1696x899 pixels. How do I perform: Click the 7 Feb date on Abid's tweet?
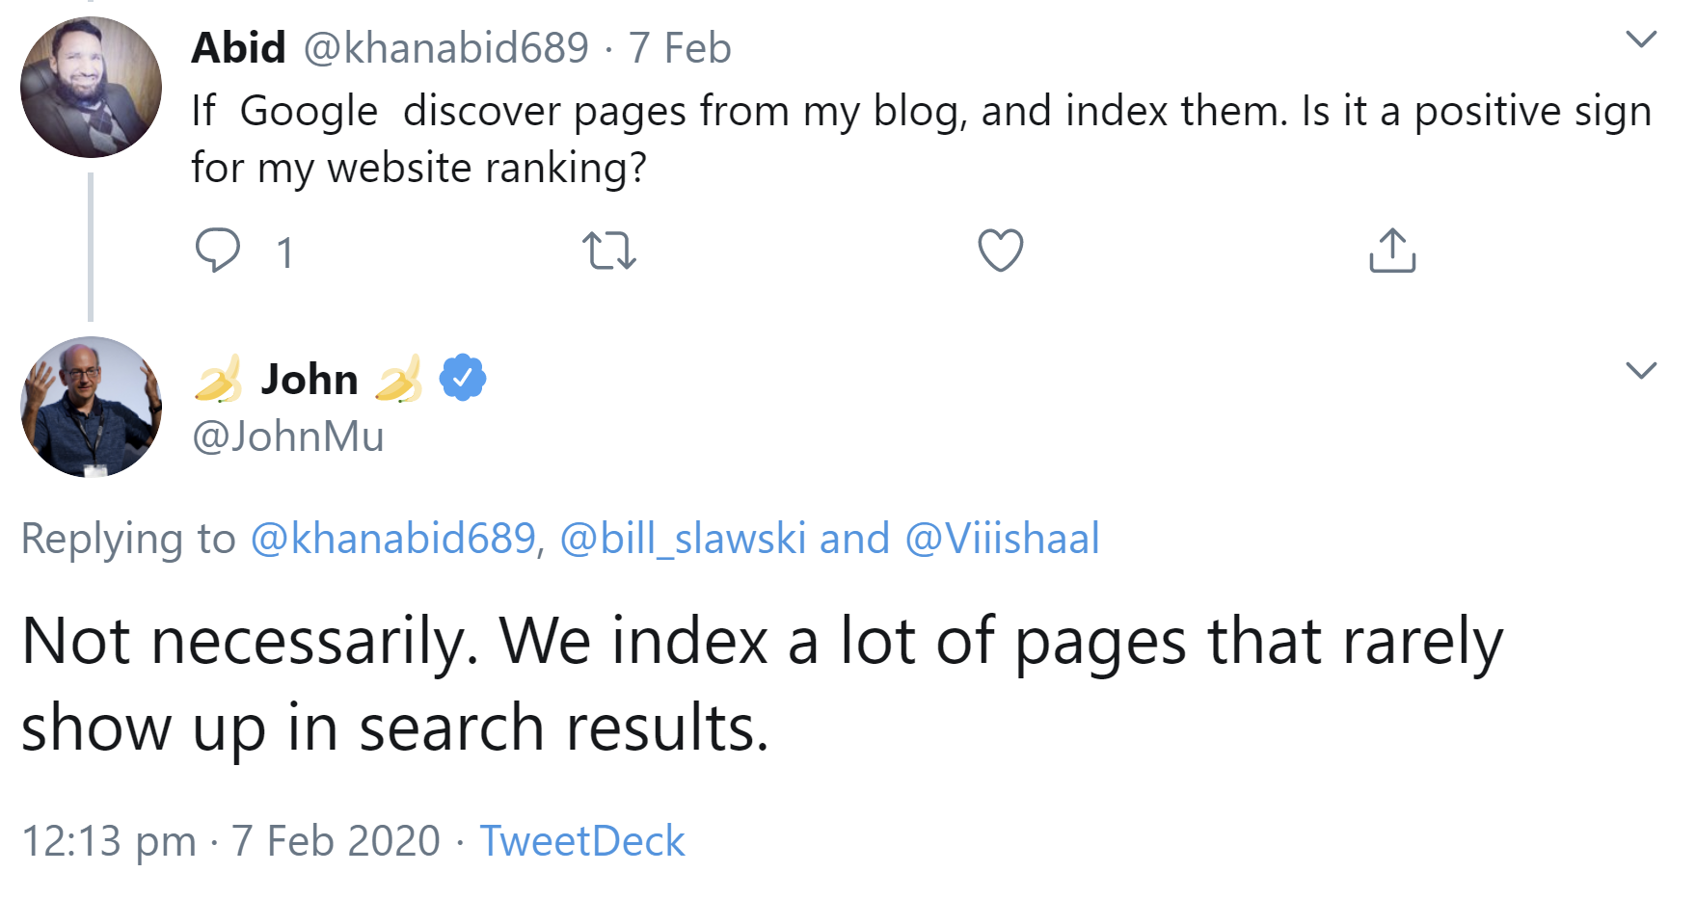[x=680, y=47]
